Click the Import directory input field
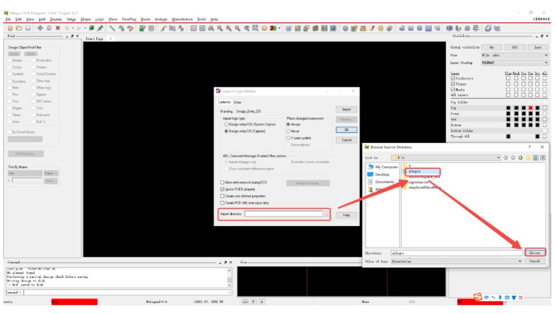The image size is (557, 314). (283, 214)
